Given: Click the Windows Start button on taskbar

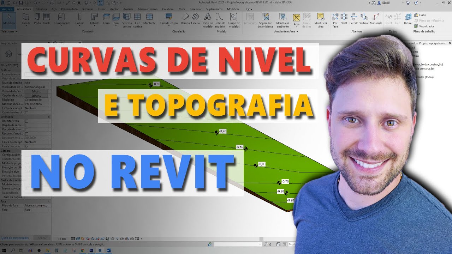Looking at the screenshot, I should 4,250.
